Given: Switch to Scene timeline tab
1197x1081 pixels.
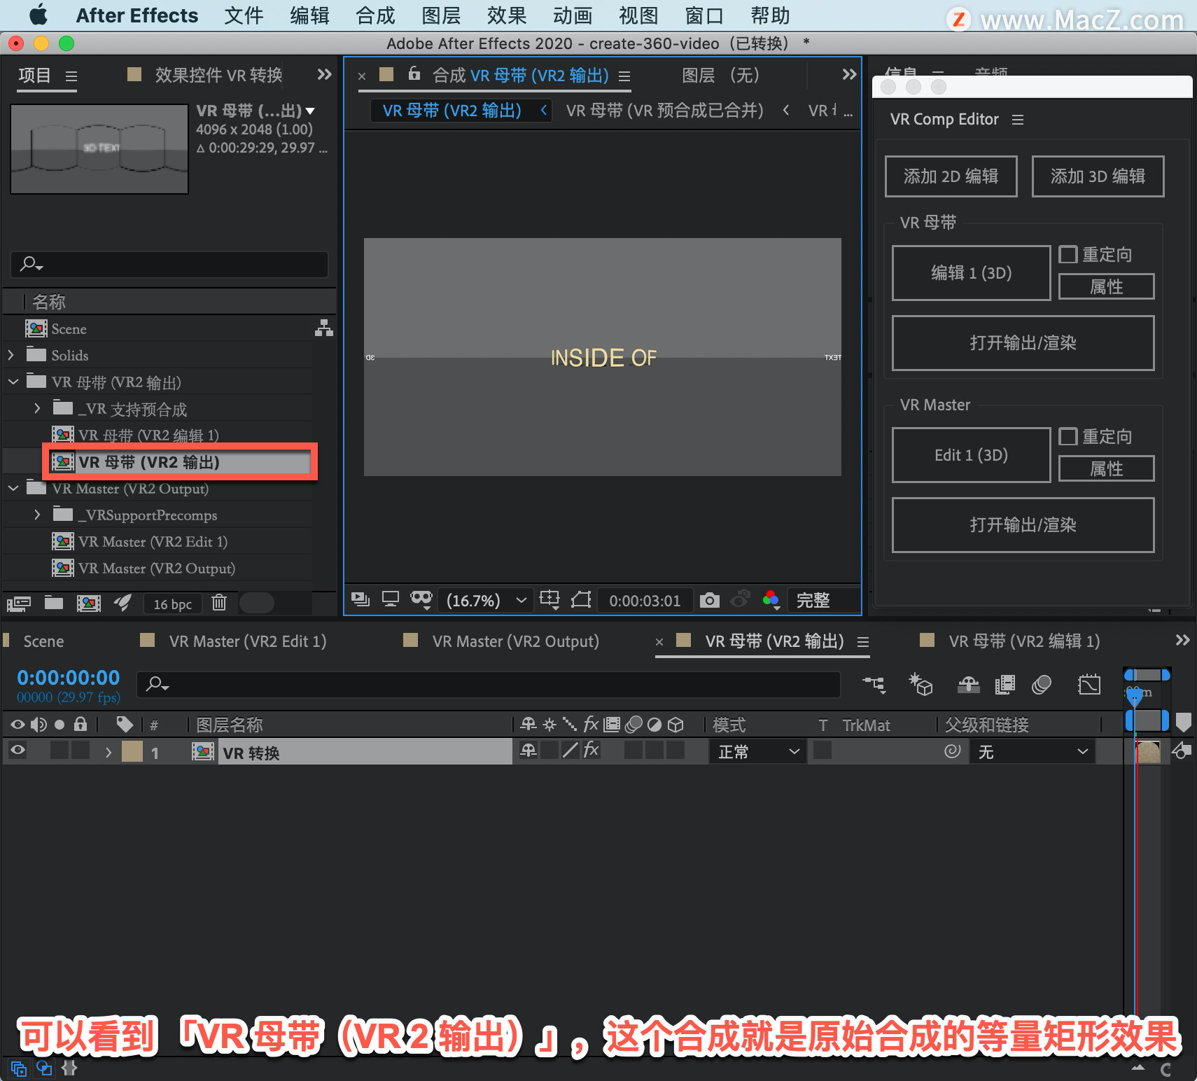Looking at the screenshot, I should [43, 641].
